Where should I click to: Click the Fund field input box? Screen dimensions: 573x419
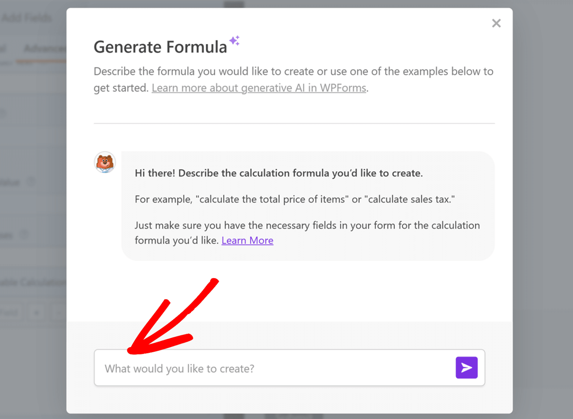pos(9,312)
